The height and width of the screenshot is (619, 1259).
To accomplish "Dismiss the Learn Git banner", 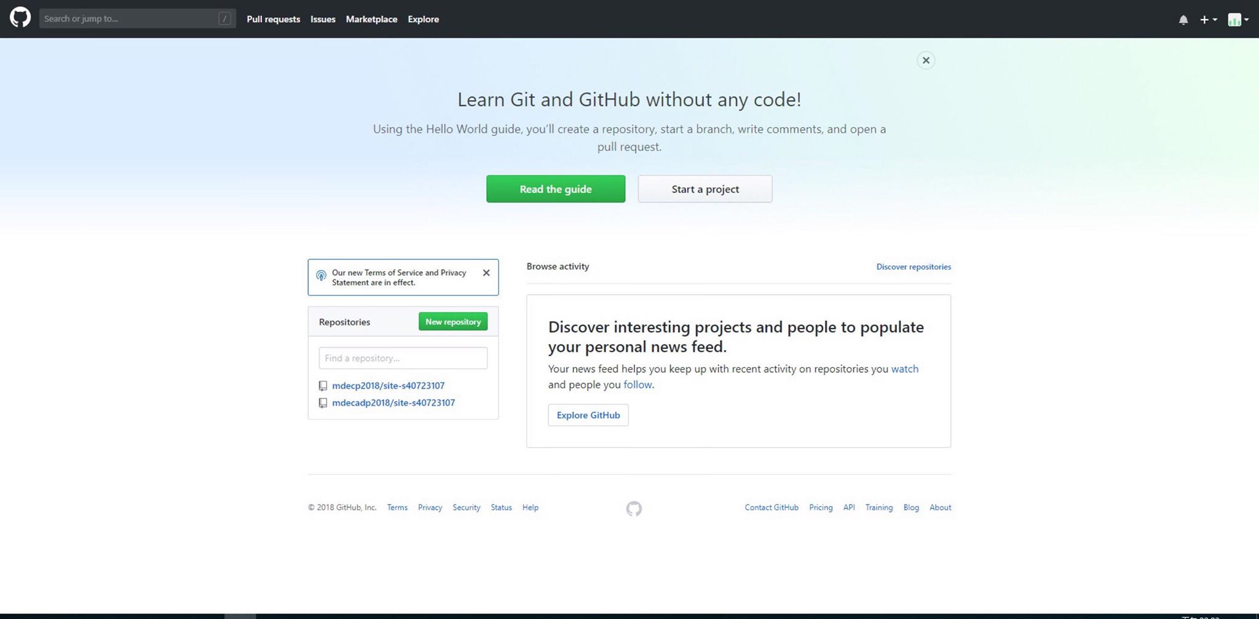I will (926, 60).
